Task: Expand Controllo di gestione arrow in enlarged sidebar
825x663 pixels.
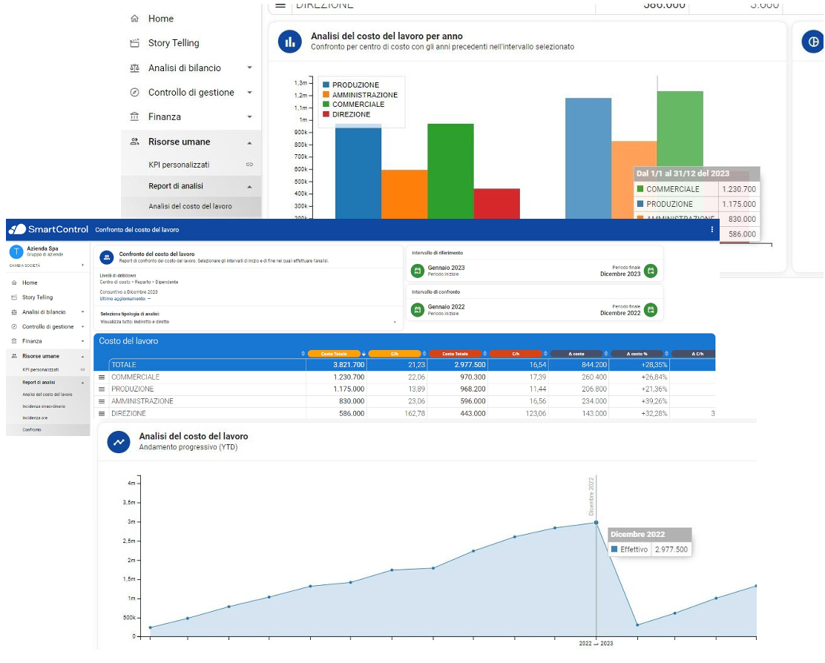Action: click(249, 93)
